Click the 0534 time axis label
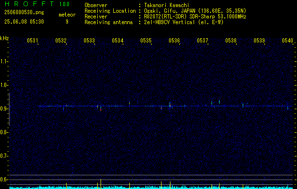 [x=118, y=40]
